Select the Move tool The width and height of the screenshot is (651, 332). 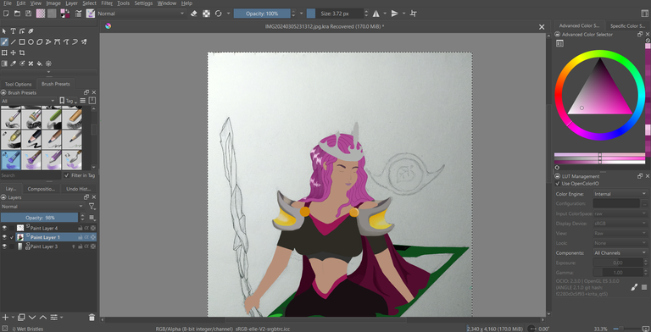(14, 53)
